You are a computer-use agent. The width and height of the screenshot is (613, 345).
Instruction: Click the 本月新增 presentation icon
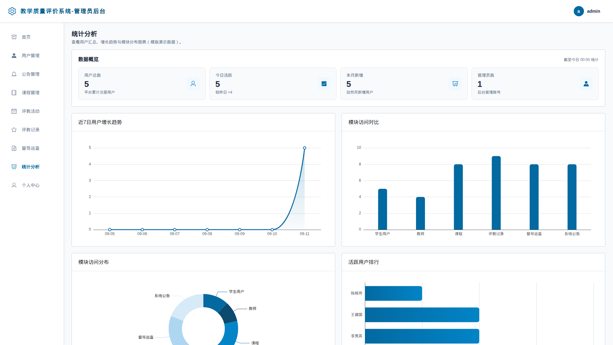(455, 84)
